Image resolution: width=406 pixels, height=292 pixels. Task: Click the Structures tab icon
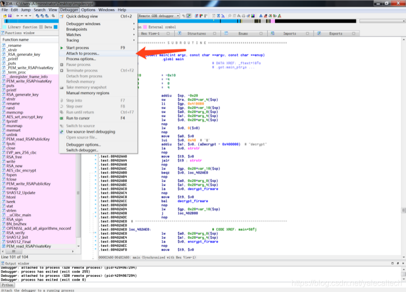click(x=180, y=34)
